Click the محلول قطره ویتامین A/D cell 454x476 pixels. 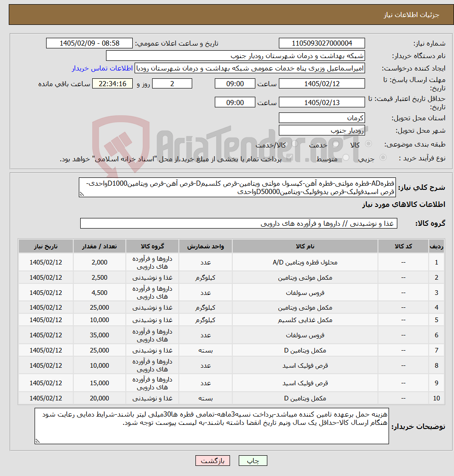click(x=305, y=262)
